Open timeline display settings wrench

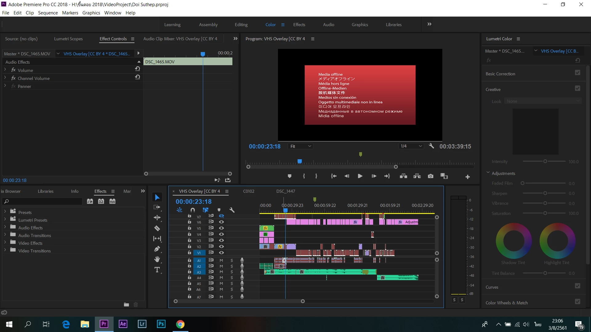pos(232,210)
